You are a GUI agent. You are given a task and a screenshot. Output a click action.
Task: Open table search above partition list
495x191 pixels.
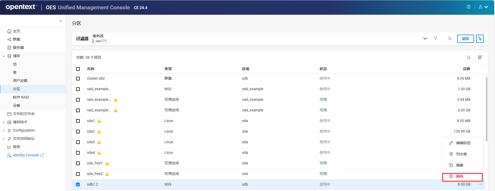click(469, 57)
